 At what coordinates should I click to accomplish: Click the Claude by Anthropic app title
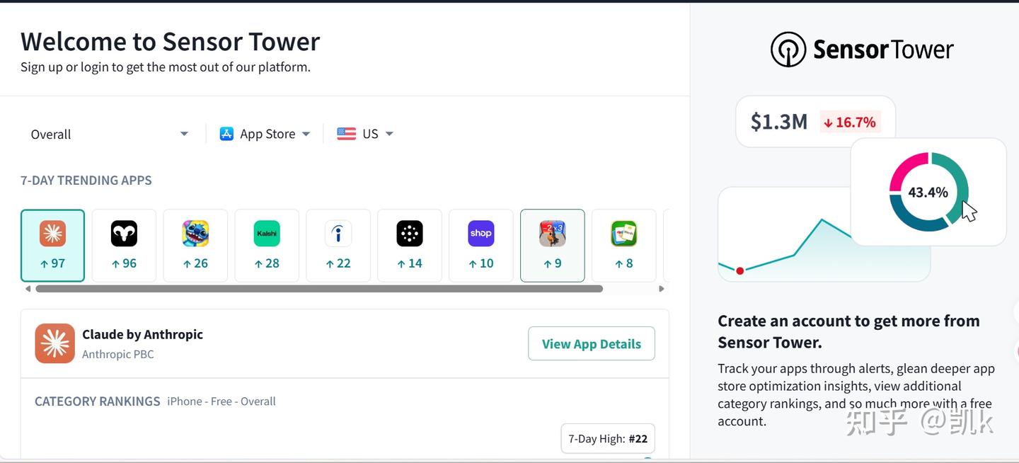(142, 334)
